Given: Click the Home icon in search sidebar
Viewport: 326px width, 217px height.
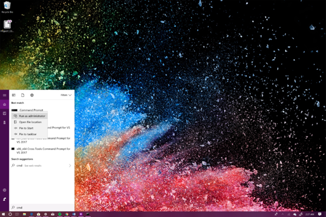Looking at the screenshot, I should point(5,104).
